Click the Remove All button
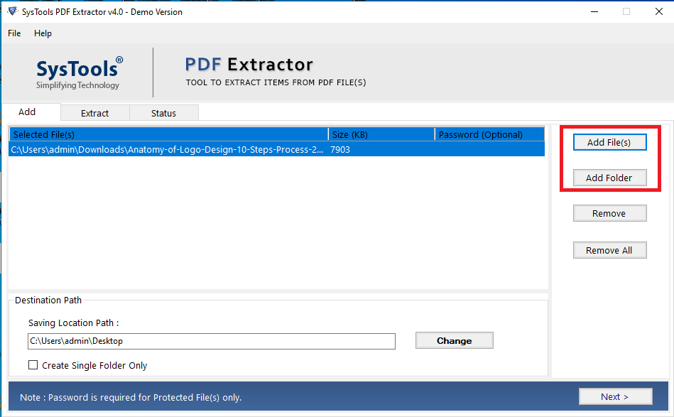The image size is (674, 417). click(609, 250)
